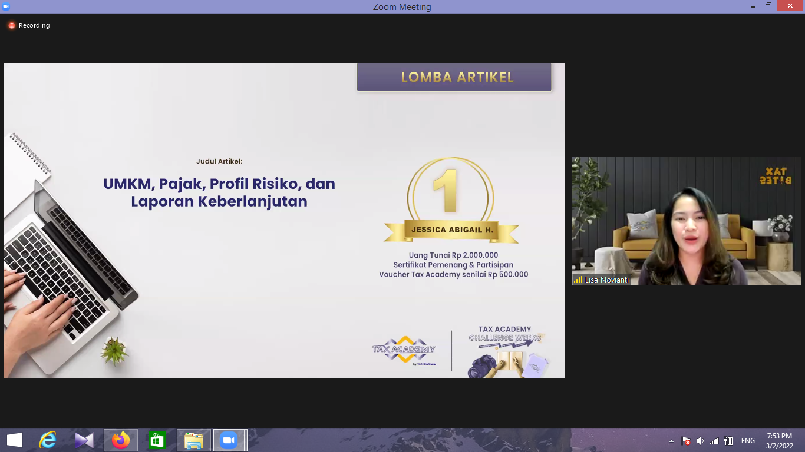Launch Internet Explorer from the taskbar
The image size is (805, 452).
tap(48, 440)
